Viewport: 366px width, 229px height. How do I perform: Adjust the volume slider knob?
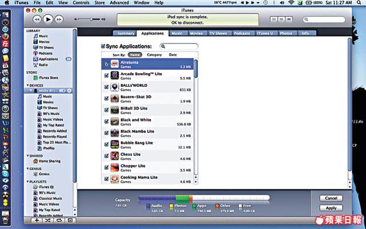coord(91,19)
